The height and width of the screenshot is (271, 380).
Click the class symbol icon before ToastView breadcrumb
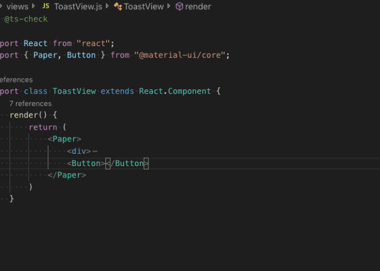pyautogui.click(x=118, y=6)
